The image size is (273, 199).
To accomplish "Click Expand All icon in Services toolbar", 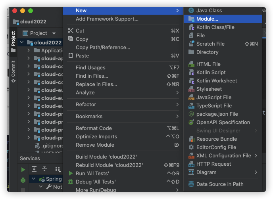I will point(34,169).
